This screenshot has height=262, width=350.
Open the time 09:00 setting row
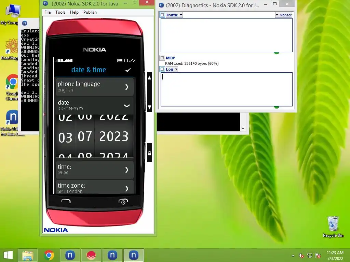coord(95,170)
